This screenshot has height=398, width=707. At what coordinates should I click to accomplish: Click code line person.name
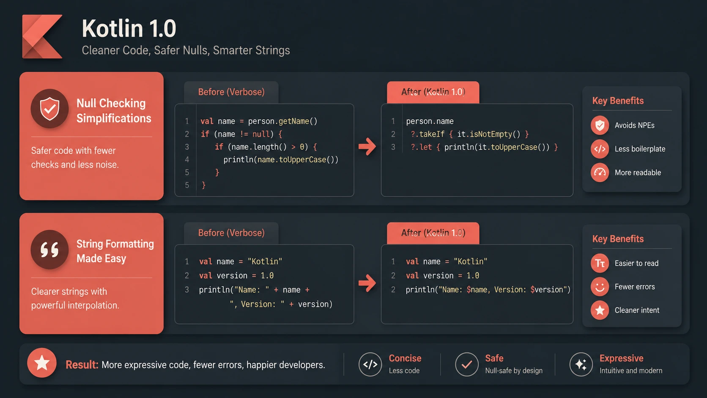[430, 121]
